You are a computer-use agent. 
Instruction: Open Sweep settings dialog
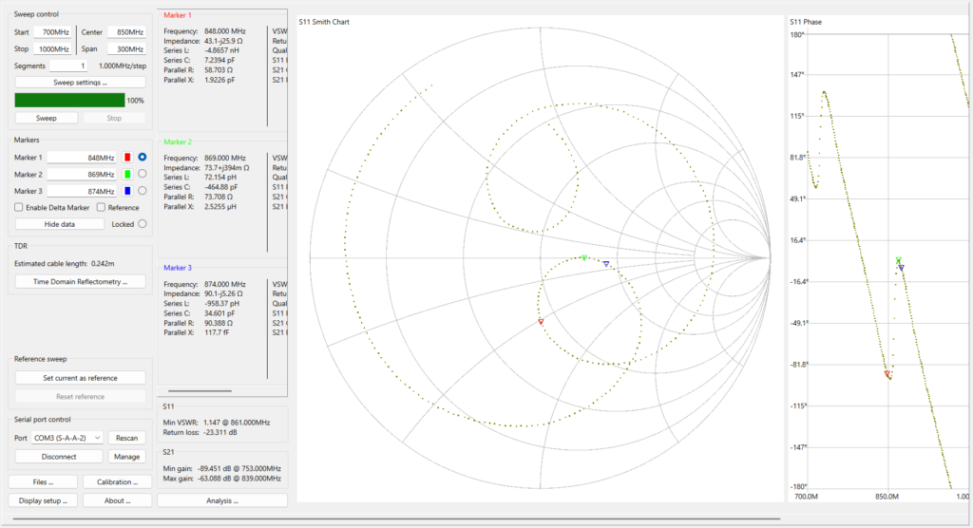tap(80, 83)
